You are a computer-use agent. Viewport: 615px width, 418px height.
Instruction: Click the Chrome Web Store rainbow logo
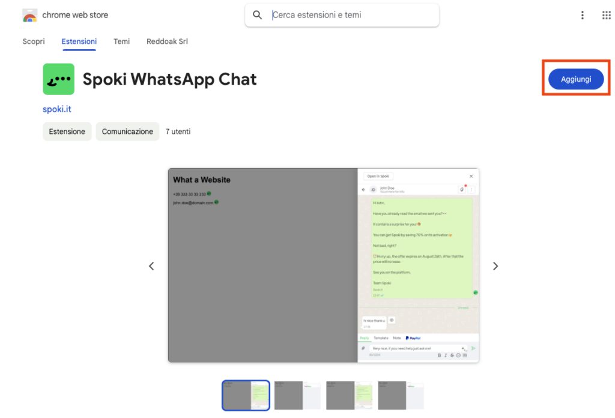30,15
